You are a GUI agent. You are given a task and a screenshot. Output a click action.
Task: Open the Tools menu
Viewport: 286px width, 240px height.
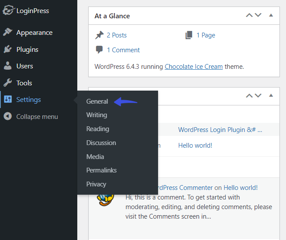(24, 83)
